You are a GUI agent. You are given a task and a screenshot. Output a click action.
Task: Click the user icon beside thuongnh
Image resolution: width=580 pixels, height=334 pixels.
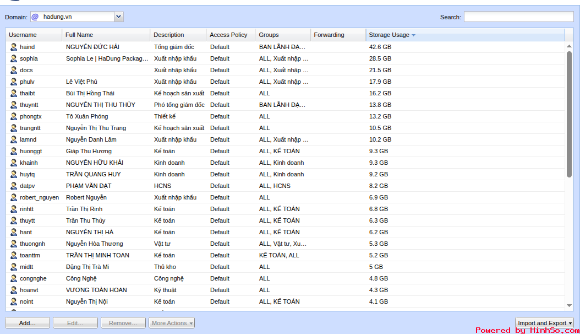[x=14, y=244]
